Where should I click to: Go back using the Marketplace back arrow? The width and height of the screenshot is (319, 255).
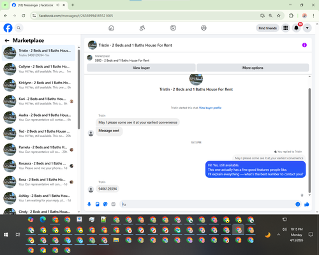coord(7,40)
